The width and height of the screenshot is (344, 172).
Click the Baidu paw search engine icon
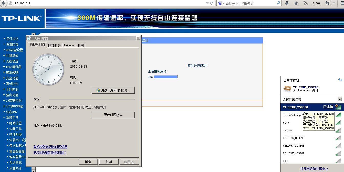(220, 3)
